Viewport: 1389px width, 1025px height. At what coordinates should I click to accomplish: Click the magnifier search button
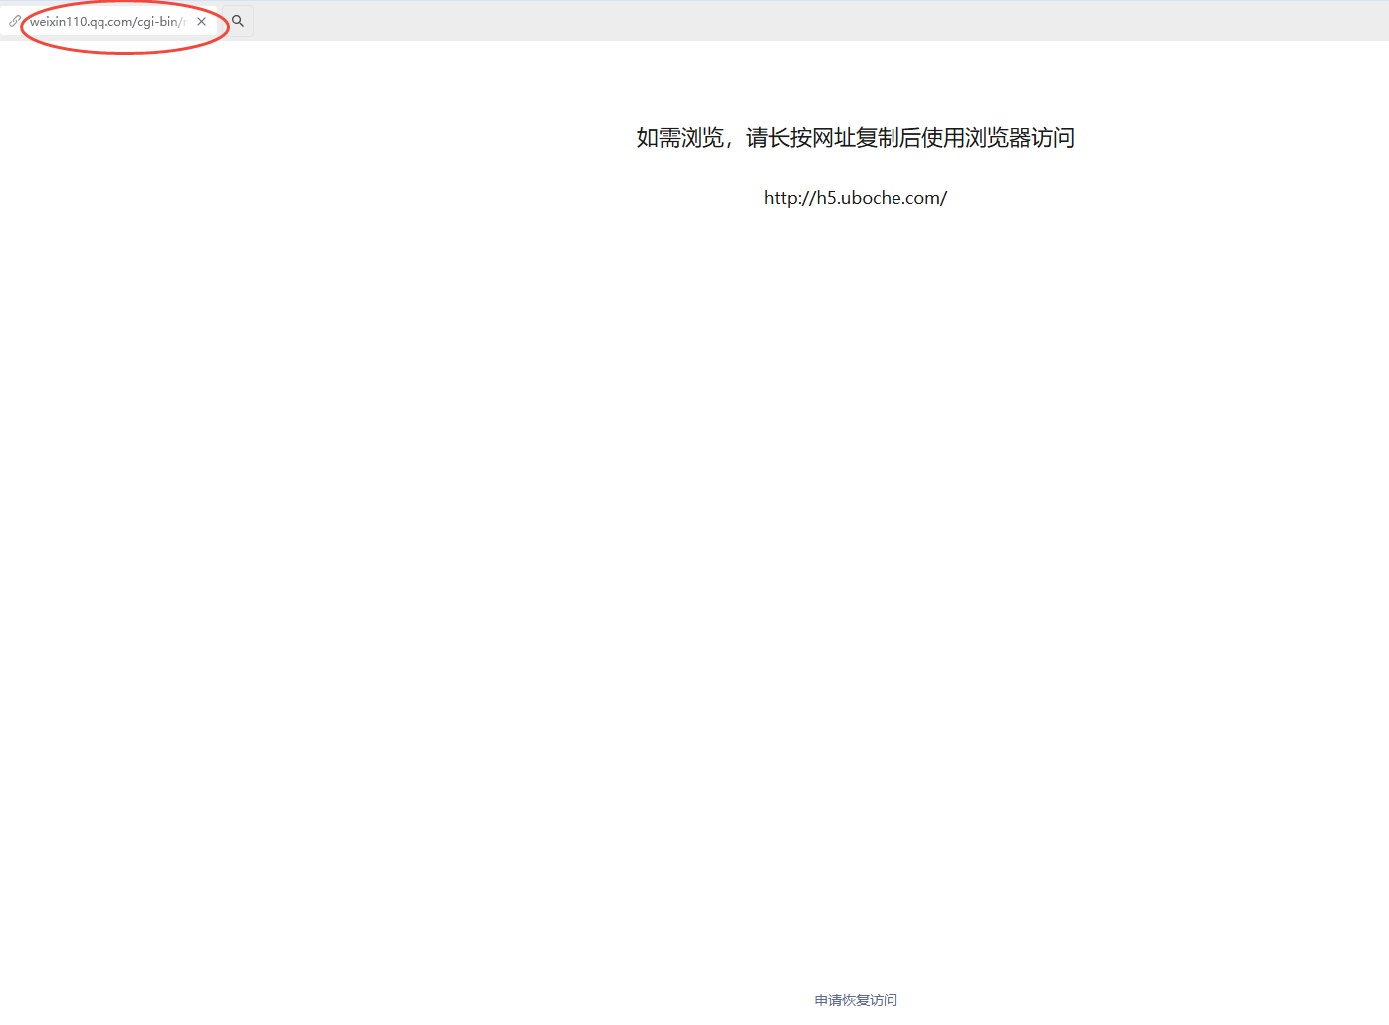coord(238,21)
